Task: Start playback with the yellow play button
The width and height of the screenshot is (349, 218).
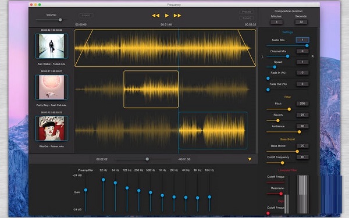Action: (167, 15)
